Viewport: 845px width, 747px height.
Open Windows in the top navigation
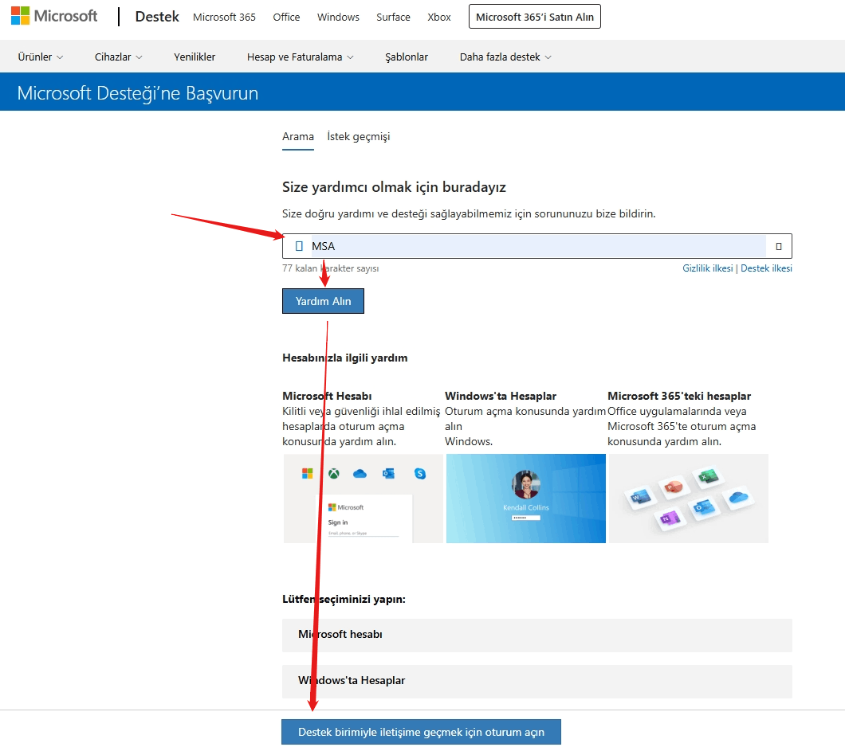pos(338,18)
